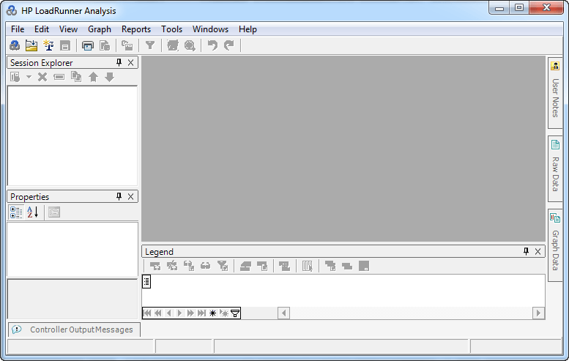The image size is (569, 361).
Task: Toggle pin on Session Explorer panel
Action: tap(119, 63)
